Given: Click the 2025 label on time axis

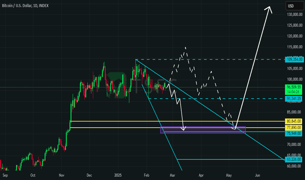Looking at the screenshot, I should pos(118,175).
